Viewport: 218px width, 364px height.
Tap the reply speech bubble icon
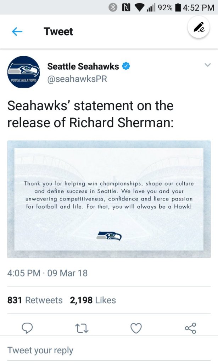click(x=27, y=328)
